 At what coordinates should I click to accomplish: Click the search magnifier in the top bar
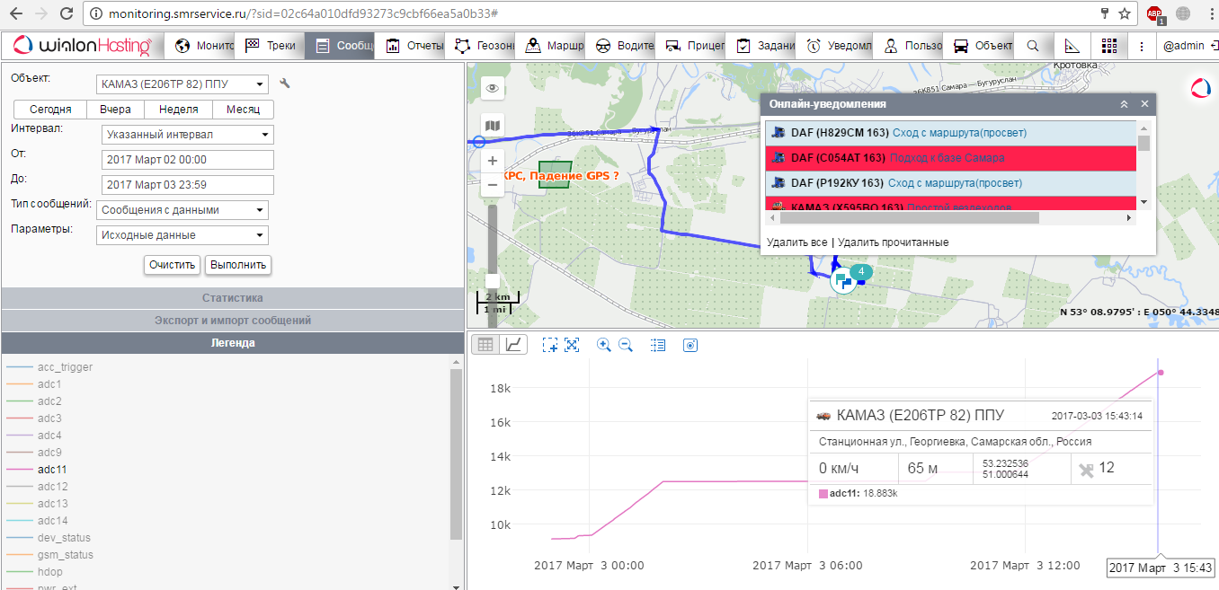(1032, 46)
